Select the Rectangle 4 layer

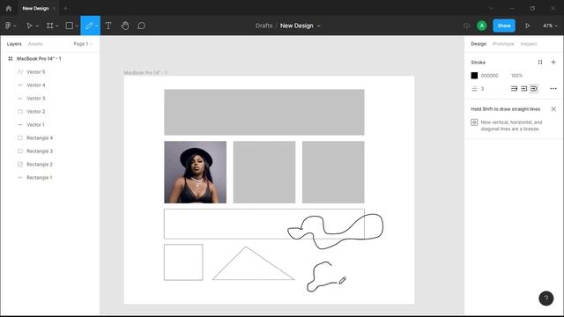point(40,138)
